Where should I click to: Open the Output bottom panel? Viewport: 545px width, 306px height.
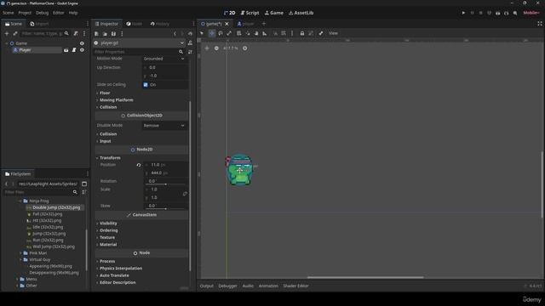pos(206,286)
